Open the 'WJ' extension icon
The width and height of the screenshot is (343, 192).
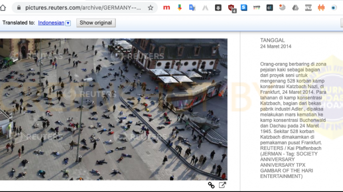point(308,8)
